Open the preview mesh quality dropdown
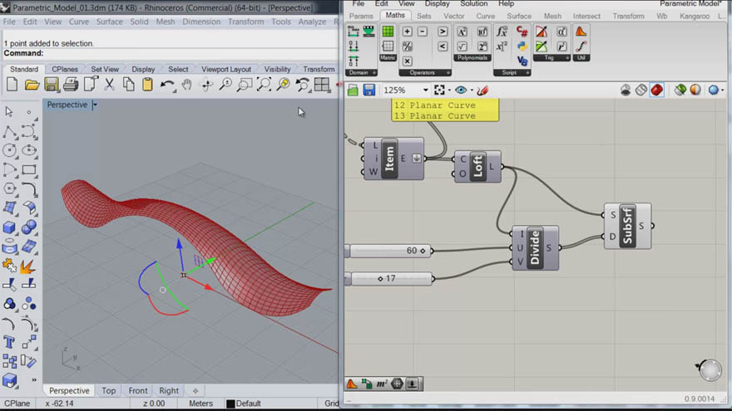This screenshot has width=732, height=411. [723, 90]
